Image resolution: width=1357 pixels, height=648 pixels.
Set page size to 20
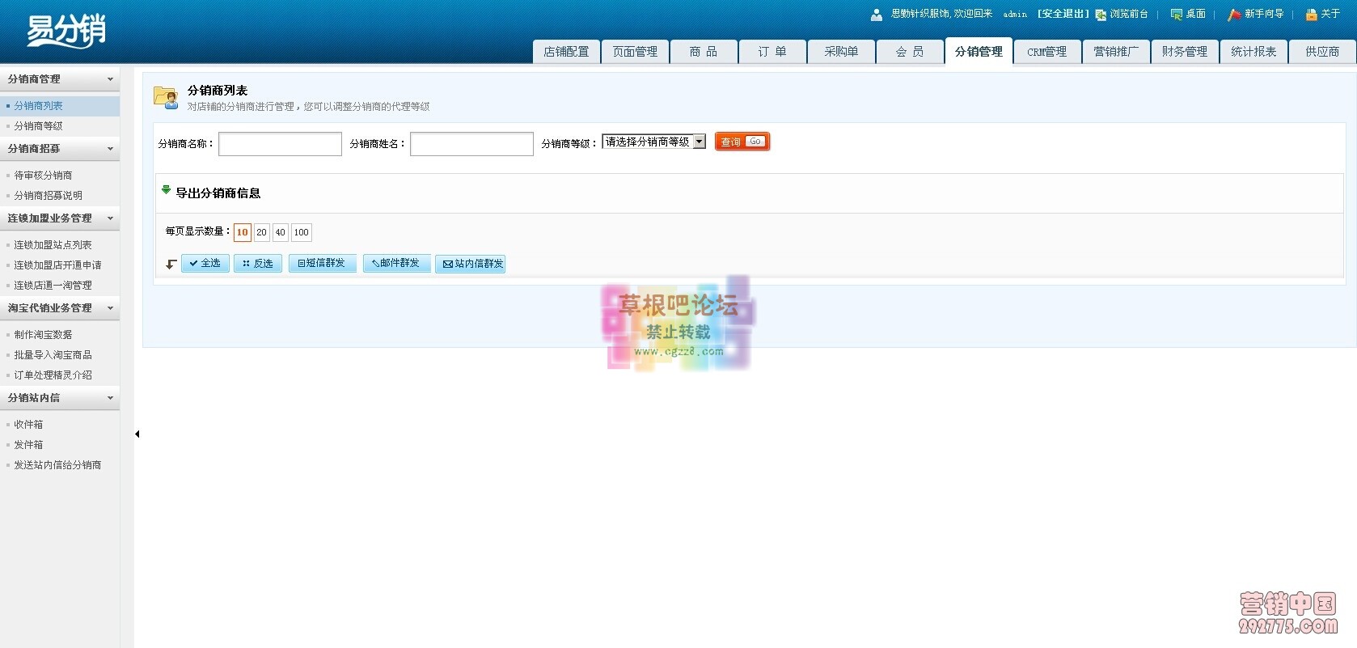261,232
